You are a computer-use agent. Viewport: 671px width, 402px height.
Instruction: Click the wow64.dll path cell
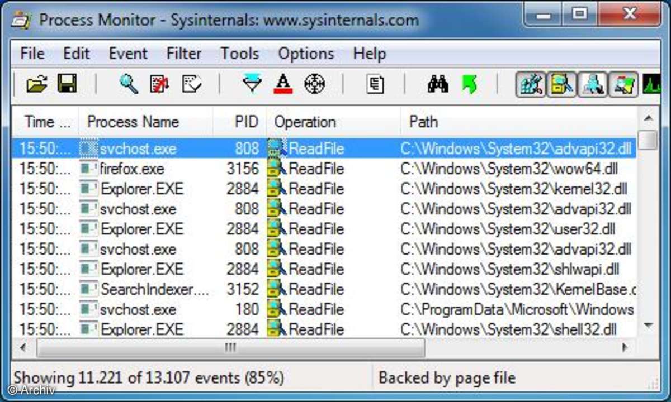point(509,169)
